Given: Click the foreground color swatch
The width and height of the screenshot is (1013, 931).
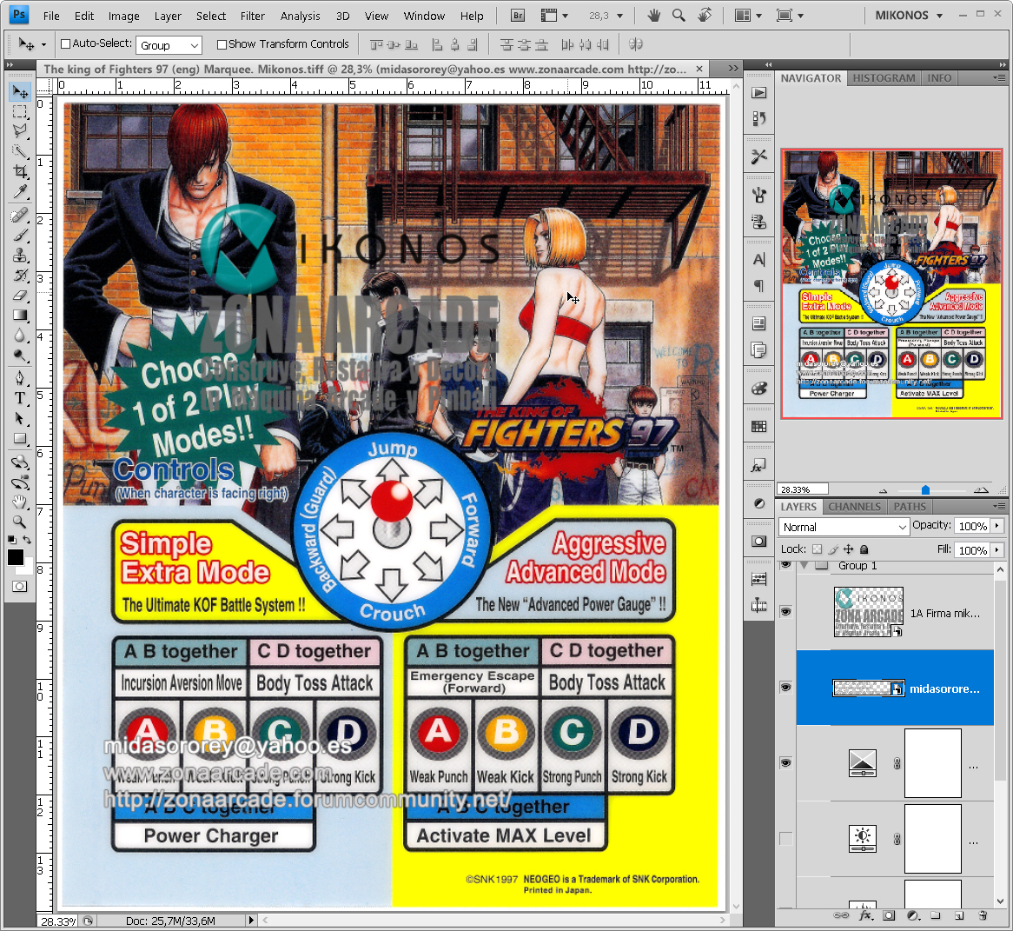Looking at the screenshot, I should pos(16,557).
